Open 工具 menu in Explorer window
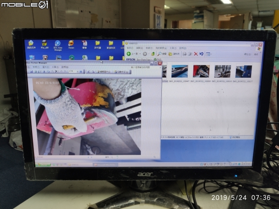This screenshot has width=279, height=209. click(173, 48)
